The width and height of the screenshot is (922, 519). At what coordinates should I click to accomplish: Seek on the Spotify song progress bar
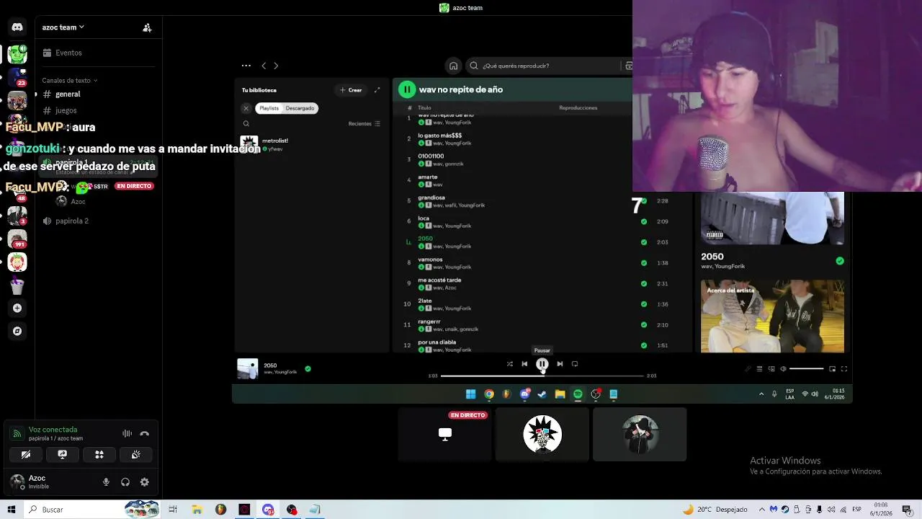point(542,376)
